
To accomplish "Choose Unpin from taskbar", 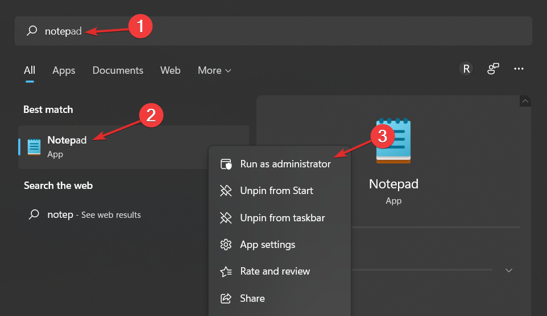I will tap(283, 218).
